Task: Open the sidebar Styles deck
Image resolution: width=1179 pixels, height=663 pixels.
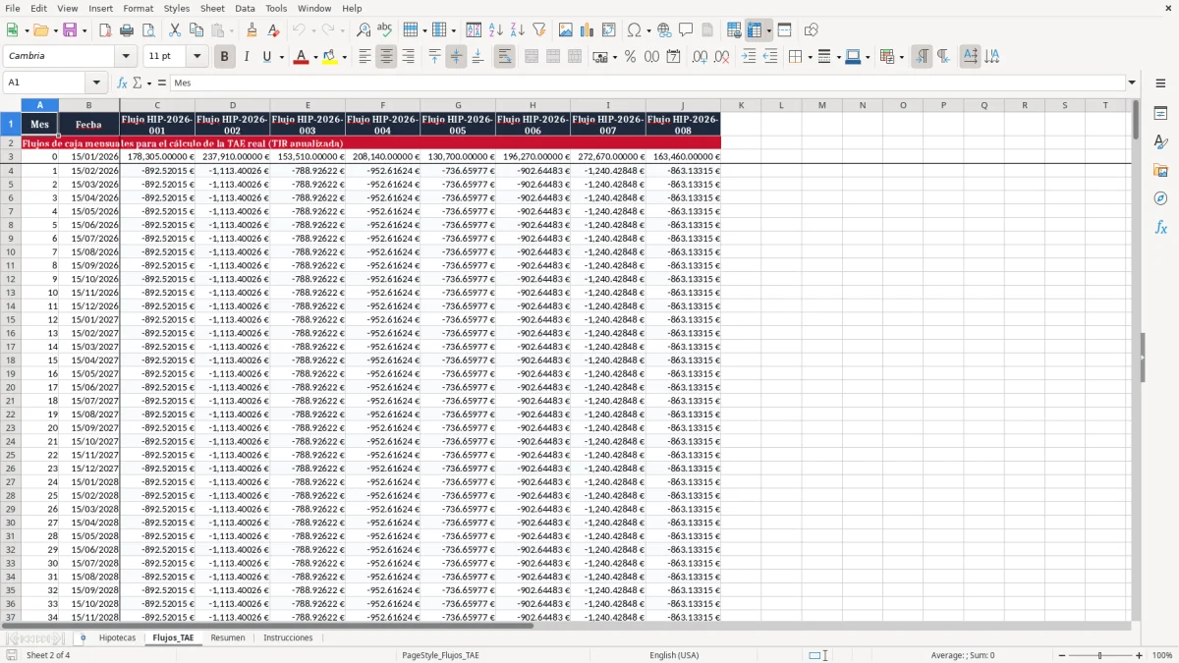Action: pos(1160,142)
